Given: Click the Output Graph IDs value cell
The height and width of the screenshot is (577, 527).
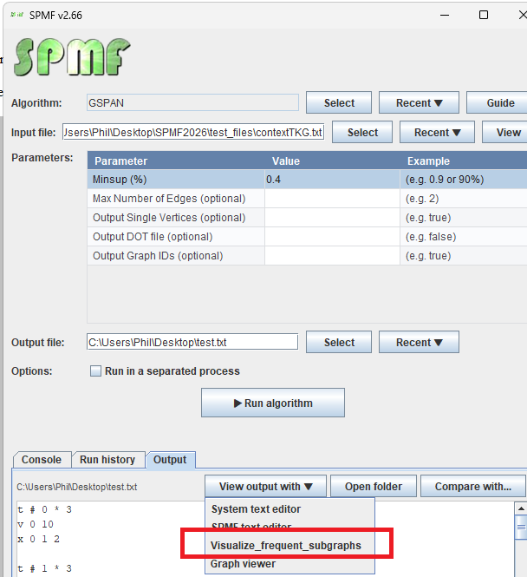Looking at the screenshot, I should pos(332,256).
